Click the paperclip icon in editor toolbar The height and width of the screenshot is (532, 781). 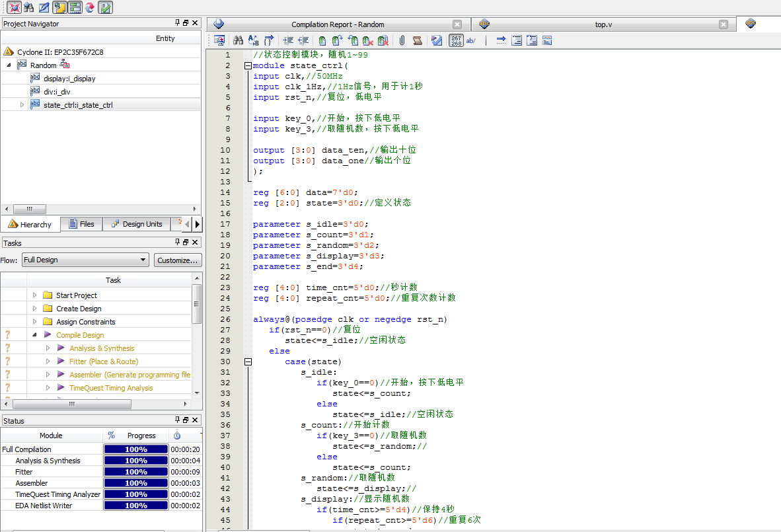(402, 40)
